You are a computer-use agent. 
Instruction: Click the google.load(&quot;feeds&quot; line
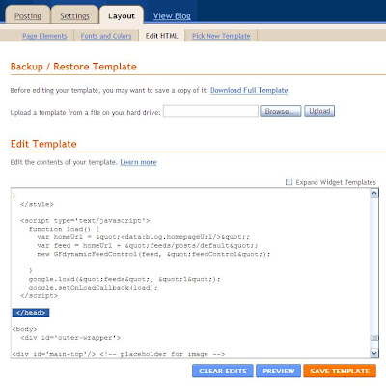(x=124, y=279)
